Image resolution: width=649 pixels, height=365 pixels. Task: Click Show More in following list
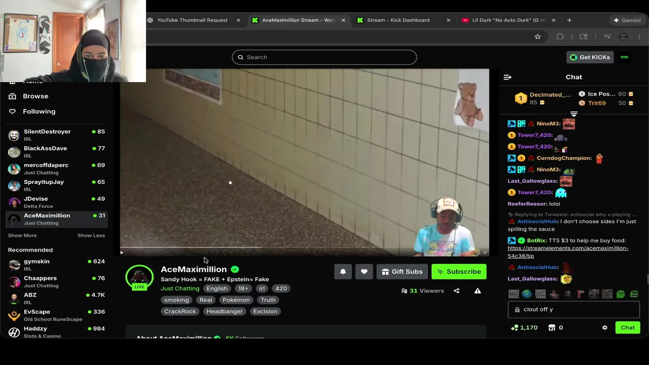pyautogui.click(x=22, y=235)
